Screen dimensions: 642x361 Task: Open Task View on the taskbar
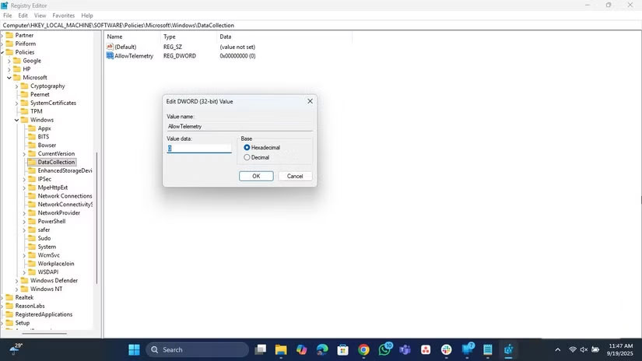point(261,349)
